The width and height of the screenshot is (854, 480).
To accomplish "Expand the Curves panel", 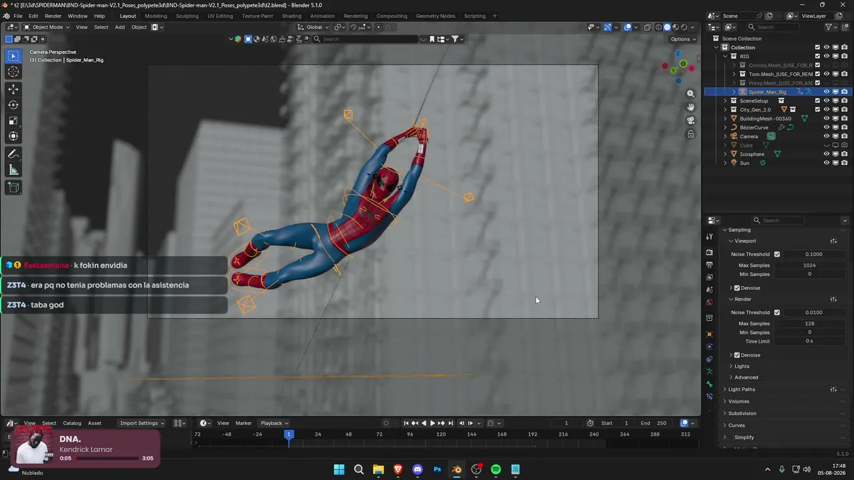I will 725,425.
